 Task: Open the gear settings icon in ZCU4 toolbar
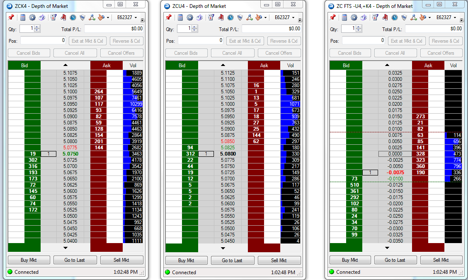(190, 17)
